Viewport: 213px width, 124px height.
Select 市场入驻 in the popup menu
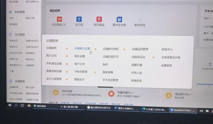coord(137,73)
